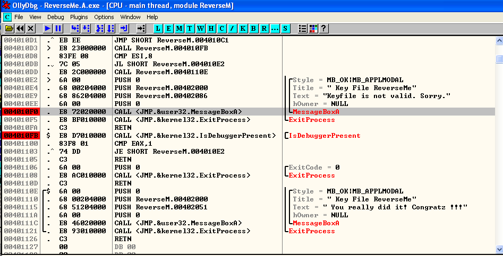The height and width of the screenshot is (256, 503).
Task: Open the Options menu
Action: pos(104,17)
